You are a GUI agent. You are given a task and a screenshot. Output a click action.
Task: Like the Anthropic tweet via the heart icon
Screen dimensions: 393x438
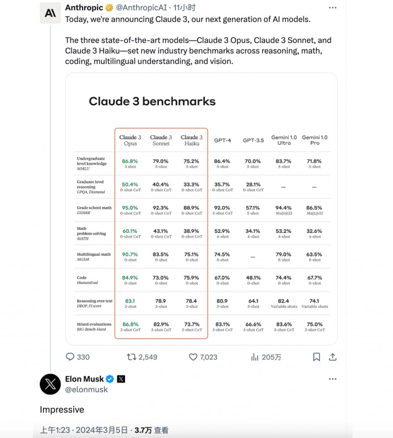point(193,357)
